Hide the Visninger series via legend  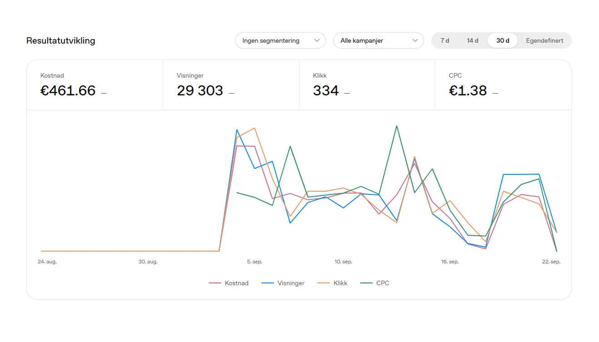(283, 283)
